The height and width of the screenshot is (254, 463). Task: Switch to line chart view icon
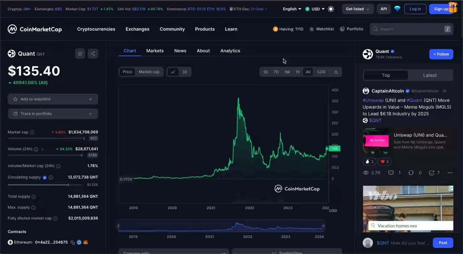pos(173,72)
